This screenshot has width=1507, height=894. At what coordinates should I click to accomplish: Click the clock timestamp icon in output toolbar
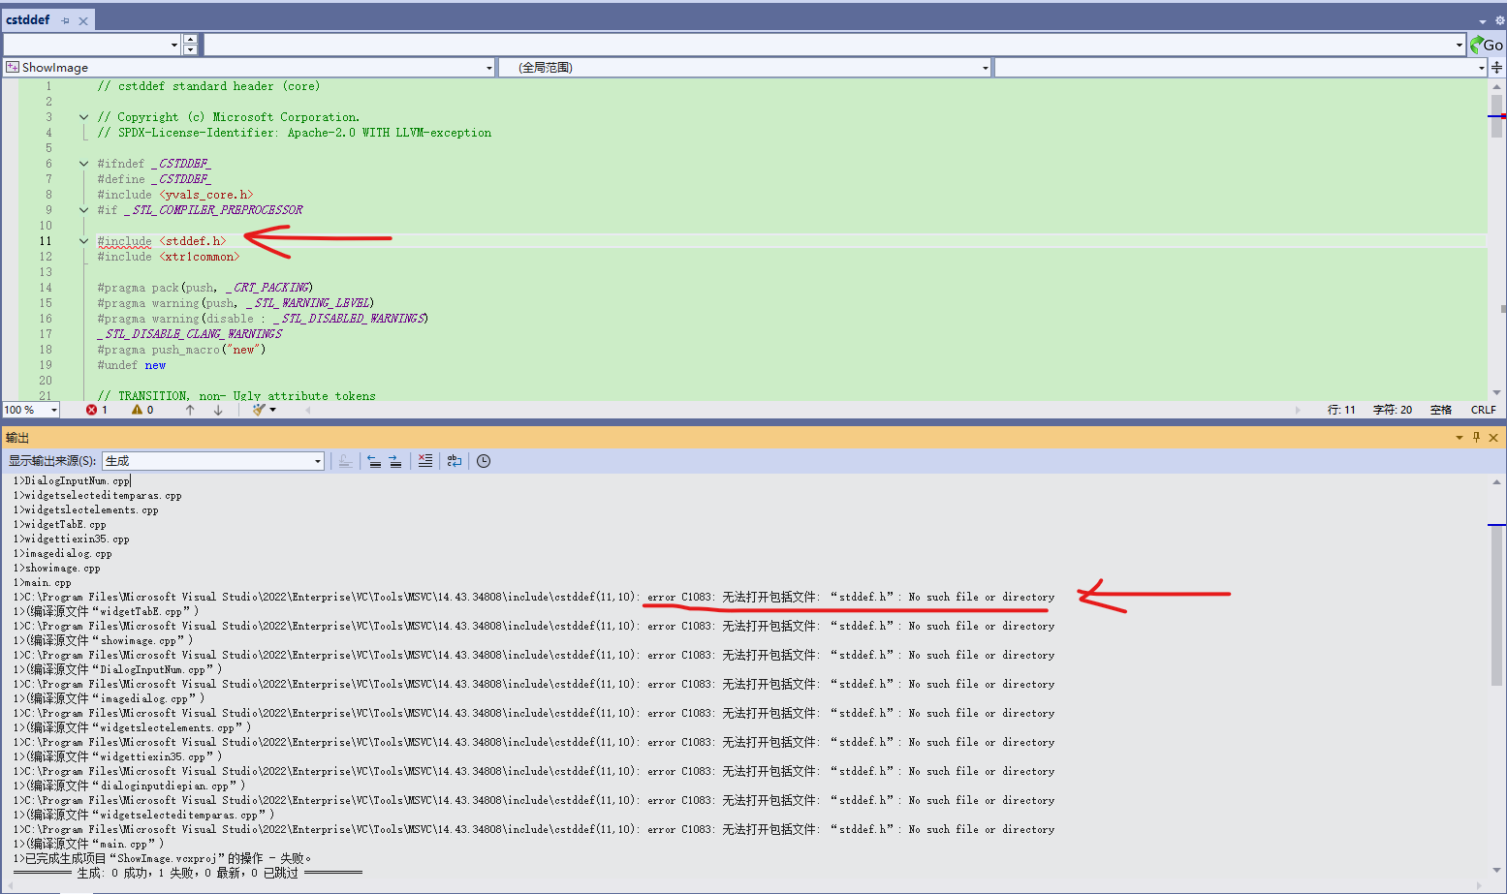coord(484,461)
